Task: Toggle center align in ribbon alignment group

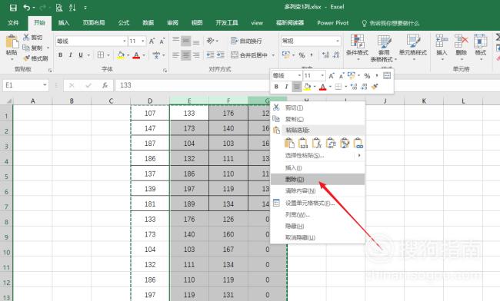Action: coord(186,55)
